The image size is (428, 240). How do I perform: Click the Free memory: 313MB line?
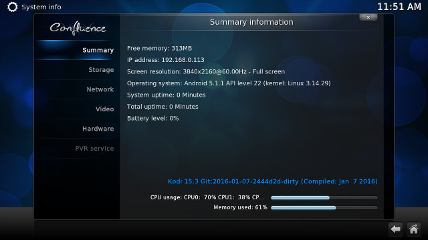[159, 49]
